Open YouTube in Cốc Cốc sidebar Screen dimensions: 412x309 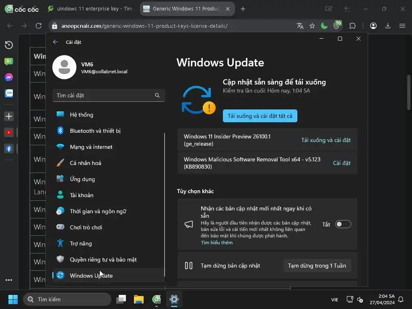coord(9,132)
